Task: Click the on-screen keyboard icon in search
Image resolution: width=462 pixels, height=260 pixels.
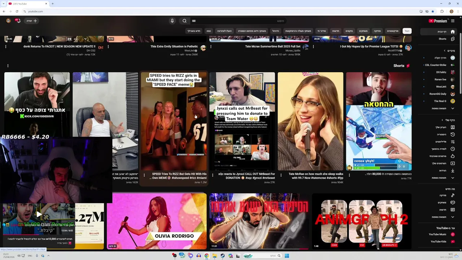Action: [x=194, y=21]
